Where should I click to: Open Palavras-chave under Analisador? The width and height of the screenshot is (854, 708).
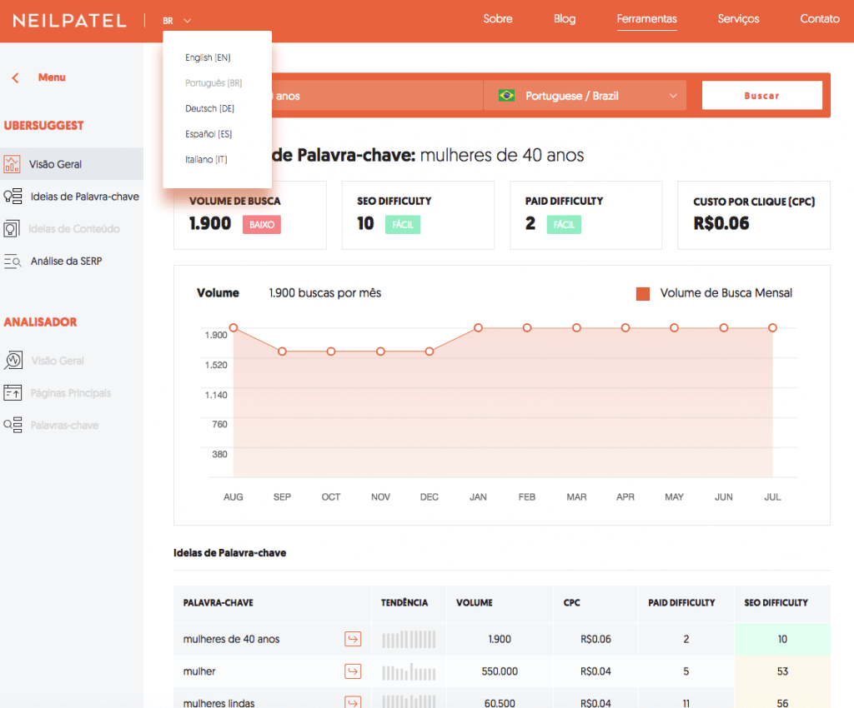point(64,426)
